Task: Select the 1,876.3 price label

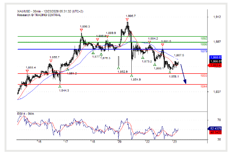Action: click(x=106, y=58)
